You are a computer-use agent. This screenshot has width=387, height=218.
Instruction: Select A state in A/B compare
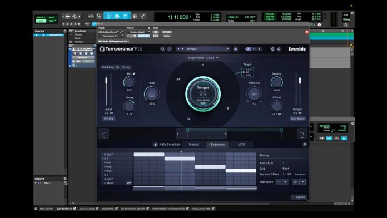[x=249, y=49]
